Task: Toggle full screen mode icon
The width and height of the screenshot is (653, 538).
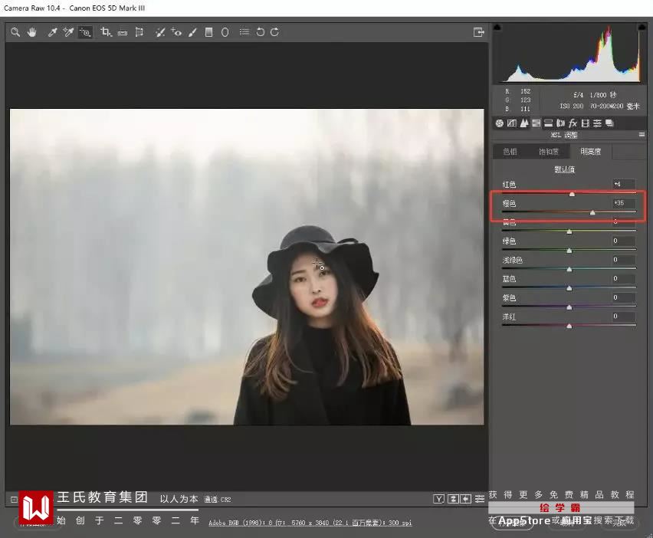Action: click(x=479, y=32)
